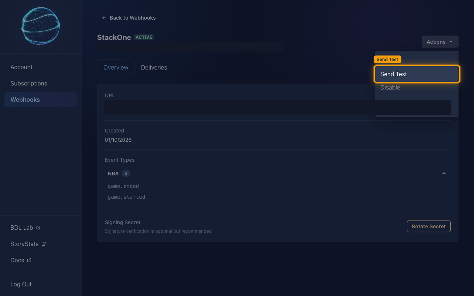Image resolution: width=474 pixels, height=296 pixels.
Task: Click the glowing globe logo
Action: pyautogui.click(x=40, y=26)
